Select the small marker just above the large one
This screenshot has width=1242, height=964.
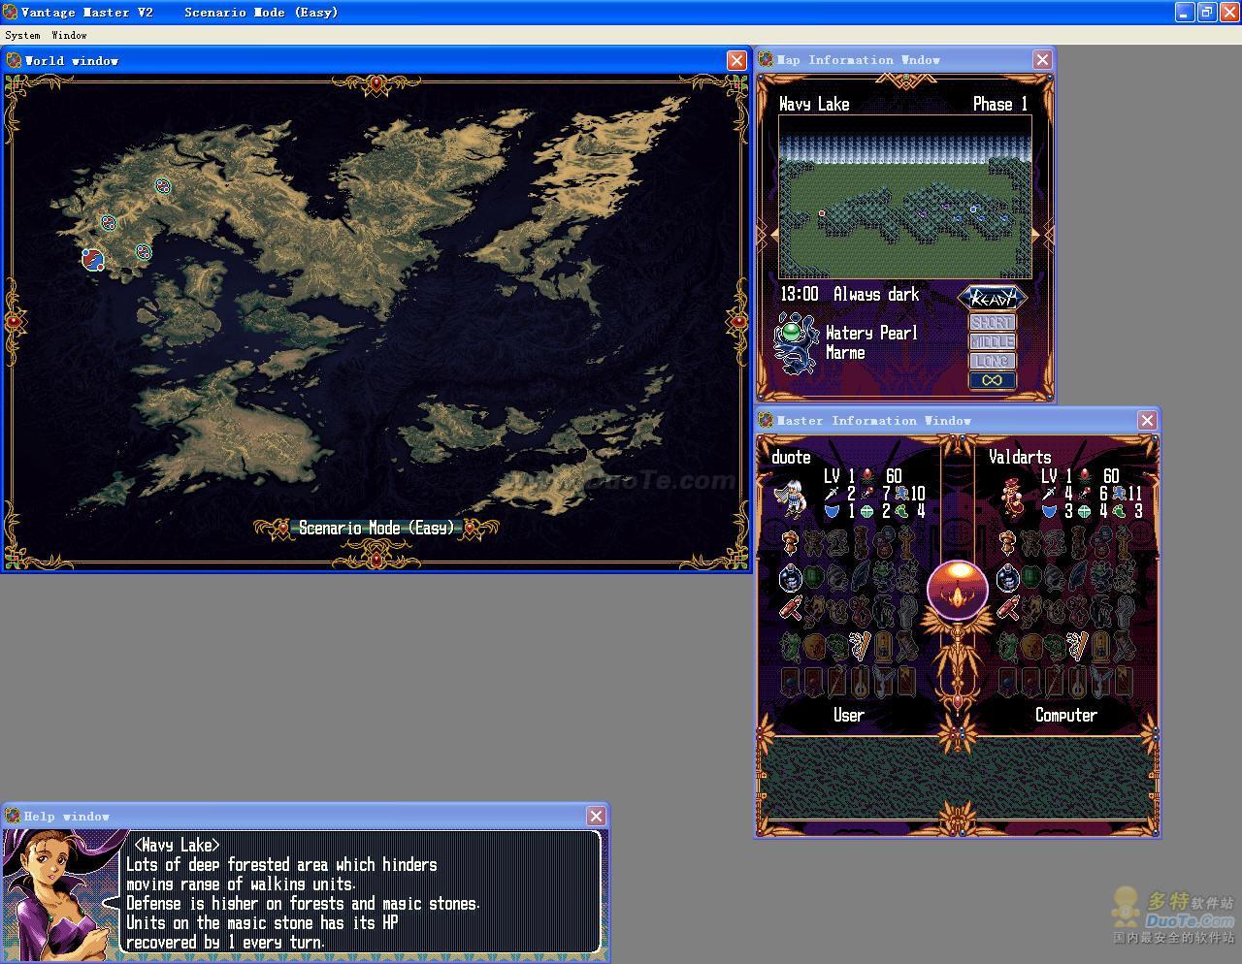[109, 223]
